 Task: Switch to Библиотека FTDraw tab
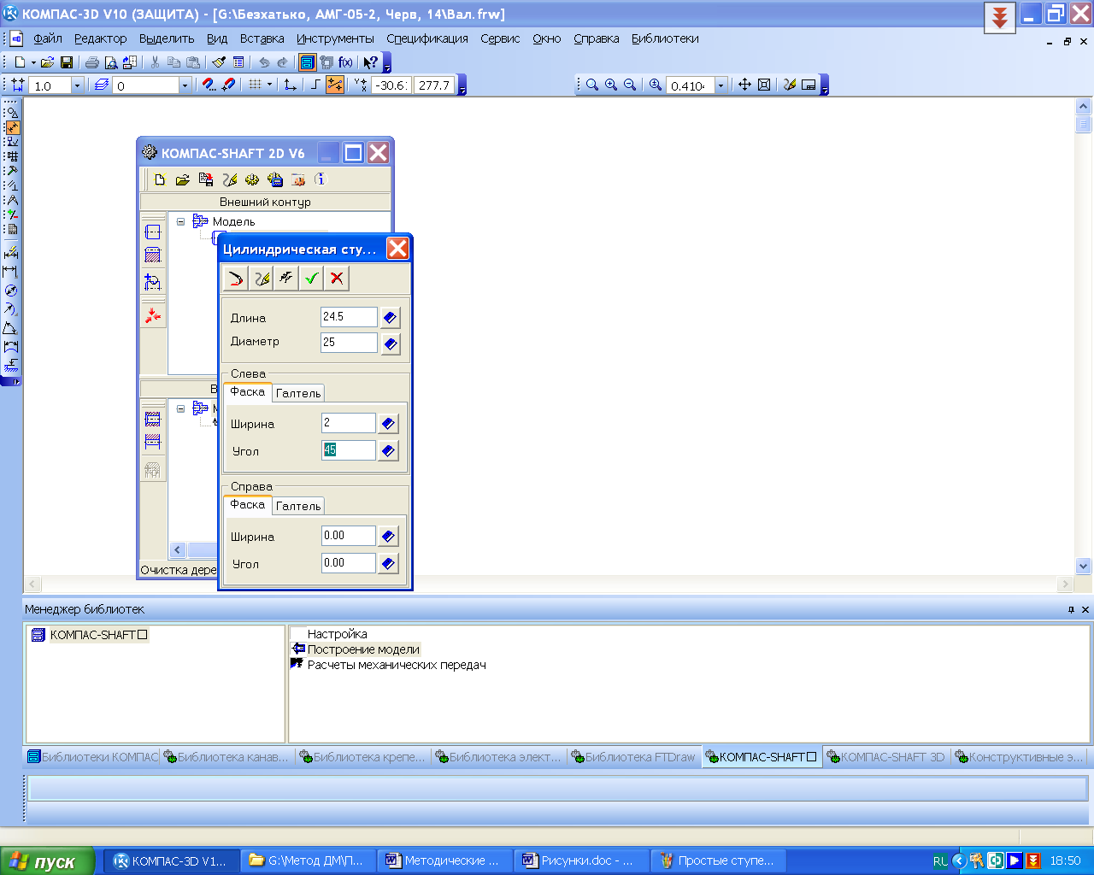click(633, 757)
